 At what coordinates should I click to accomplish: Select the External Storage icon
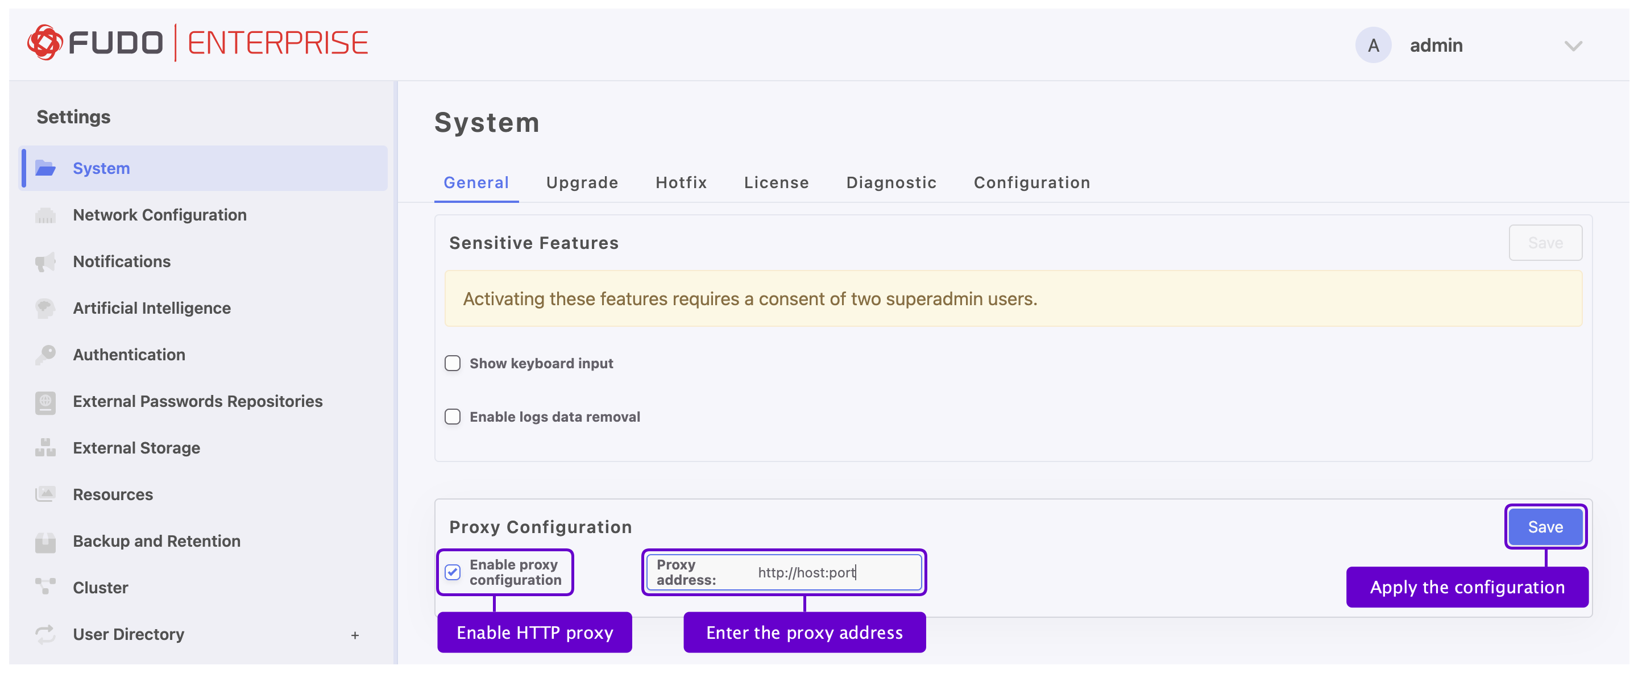coord(44,448)
